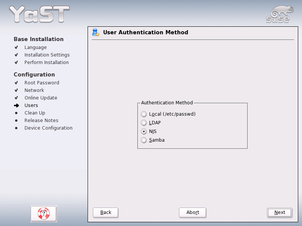Viewport: 302px width, 226px height.
Task: Click the User Authentication Method title
Action: click(146, 32)
